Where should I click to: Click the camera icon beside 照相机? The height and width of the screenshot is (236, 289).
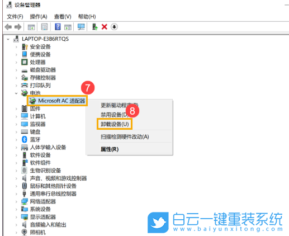point(25,232)
